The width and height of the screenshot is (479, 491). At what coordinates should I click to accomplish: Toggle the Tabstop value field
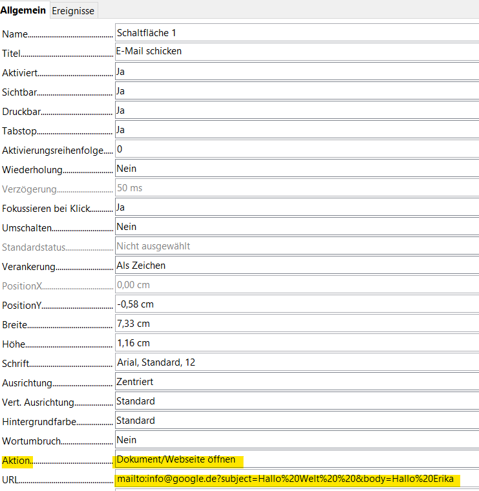tap(296, 130)
